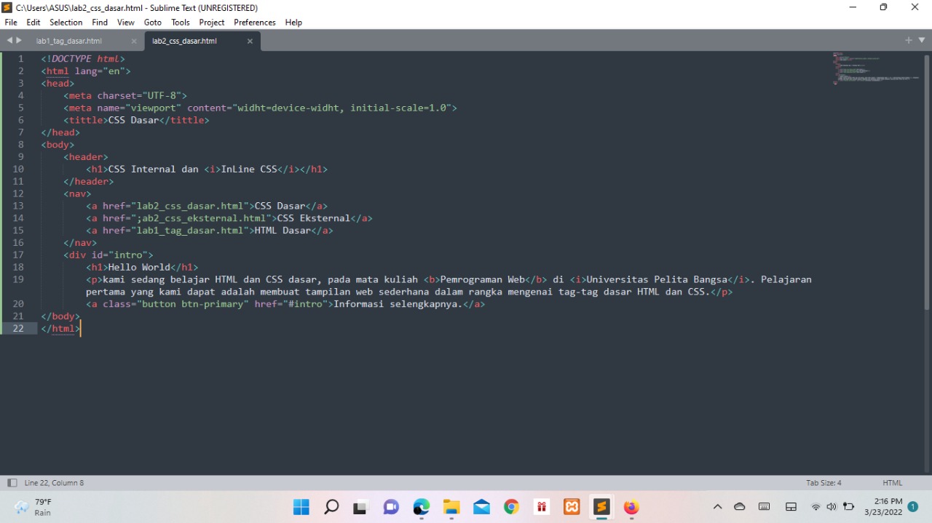Open the tab list dropdown arrow
Viewport: 932px width, 523px height.
coord(922,40)
